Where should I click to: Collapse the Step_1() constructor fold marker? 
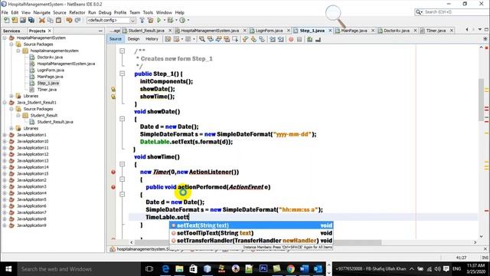coord(122,74)
